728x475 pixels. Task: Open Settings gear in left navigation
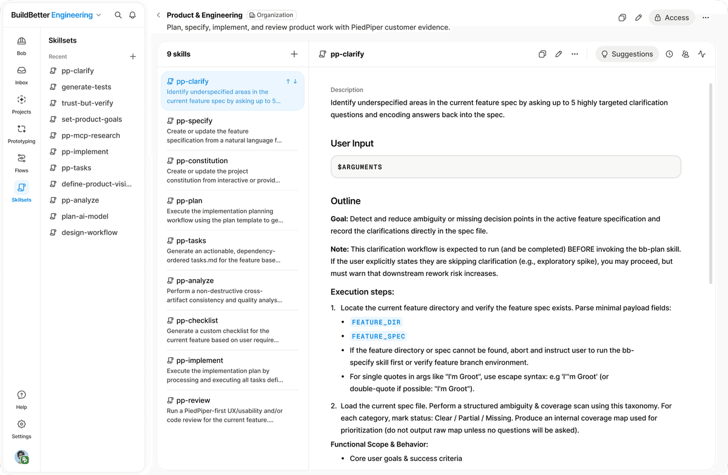click(21, 428)
